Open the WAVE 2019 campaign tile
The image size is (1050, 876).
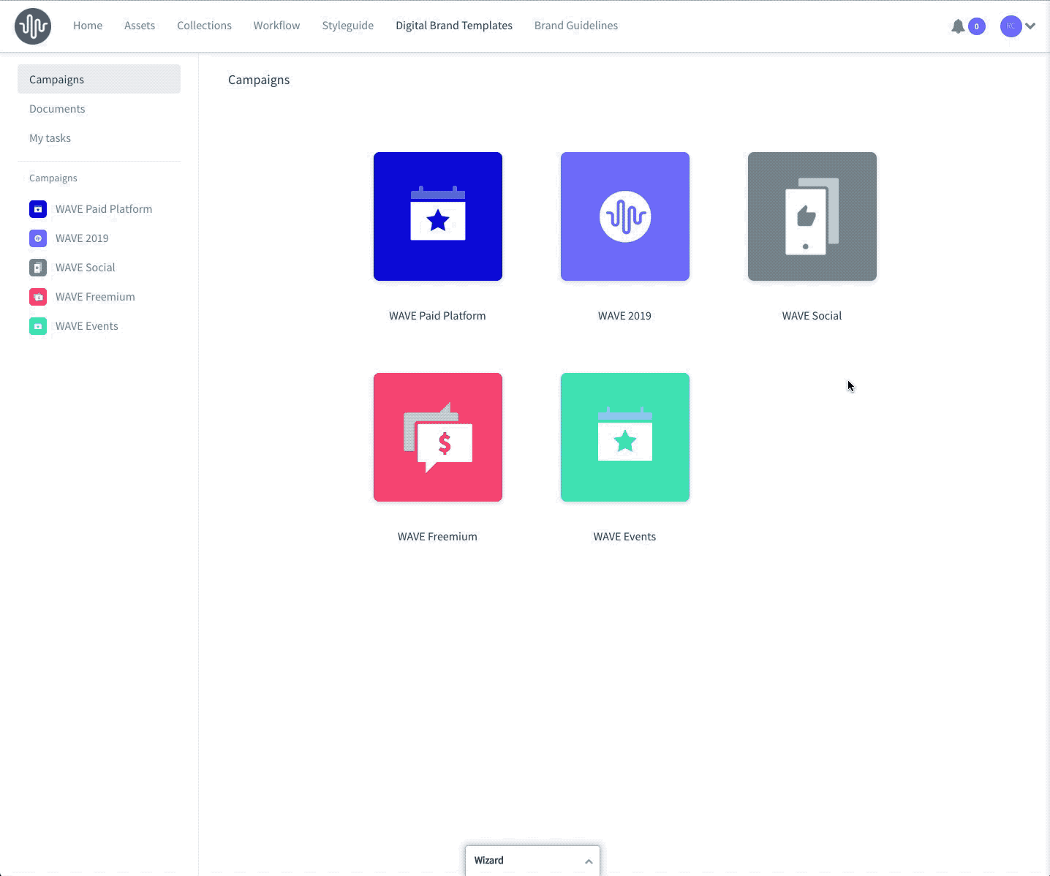[x=625, y=216]
